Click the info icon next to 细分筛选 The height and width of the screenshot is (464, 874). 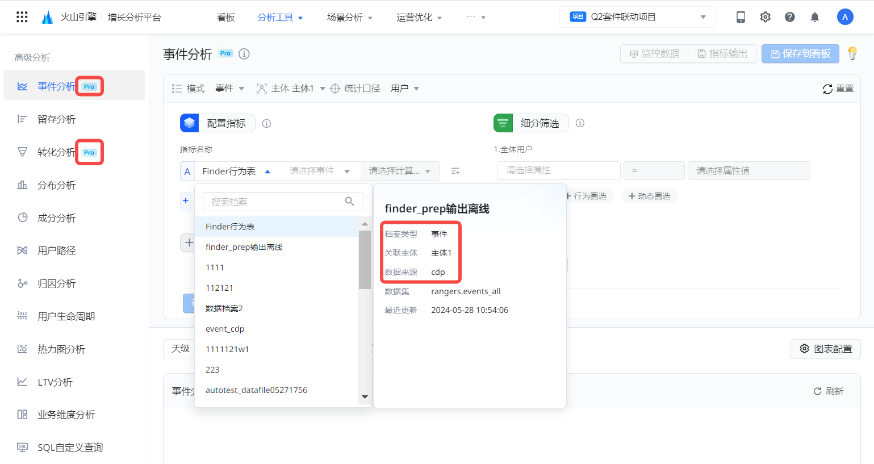tap(580, 123)
